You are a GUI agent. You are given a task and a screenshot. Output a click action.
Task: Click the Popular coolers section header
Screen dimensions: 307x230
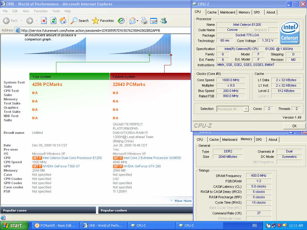[145, 210]
